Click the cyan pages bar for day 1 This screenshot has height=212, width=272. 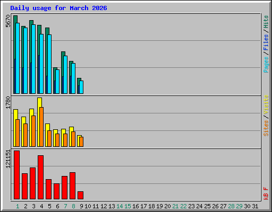[x=18, y=58]
